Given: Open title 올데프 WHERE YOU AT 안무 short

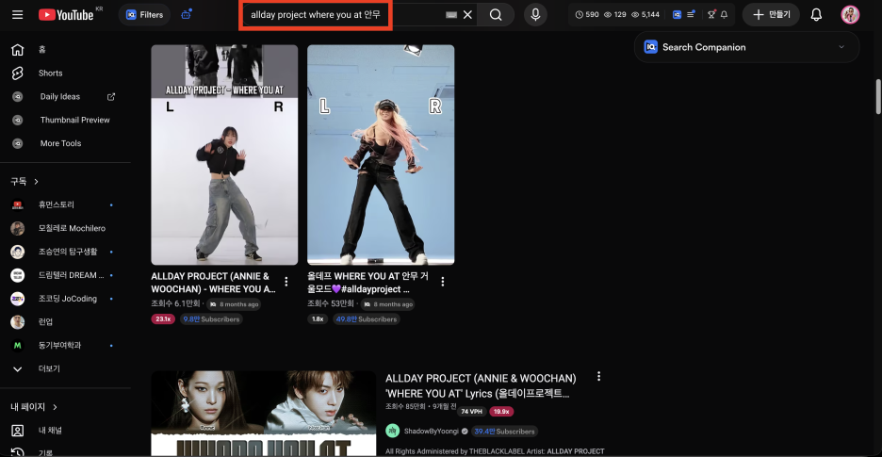Looking at the screenshot, I should point(367,283).
